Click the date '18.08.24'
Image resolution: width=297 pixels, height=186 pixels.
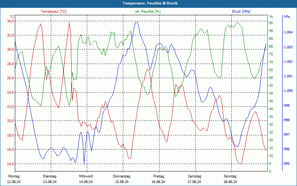click(230, 182)
